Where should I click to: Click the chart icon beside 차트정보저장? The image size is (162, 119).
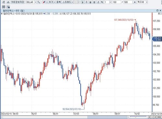coord(8,2)
